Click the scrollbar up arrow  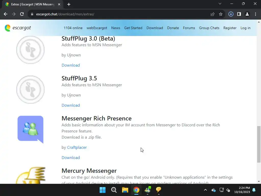259,22
